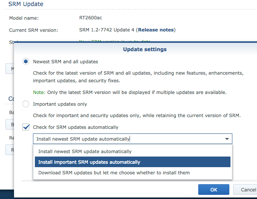
Task: Click the "Newest SRM and all updates" label
Action: tap(66, 62)
